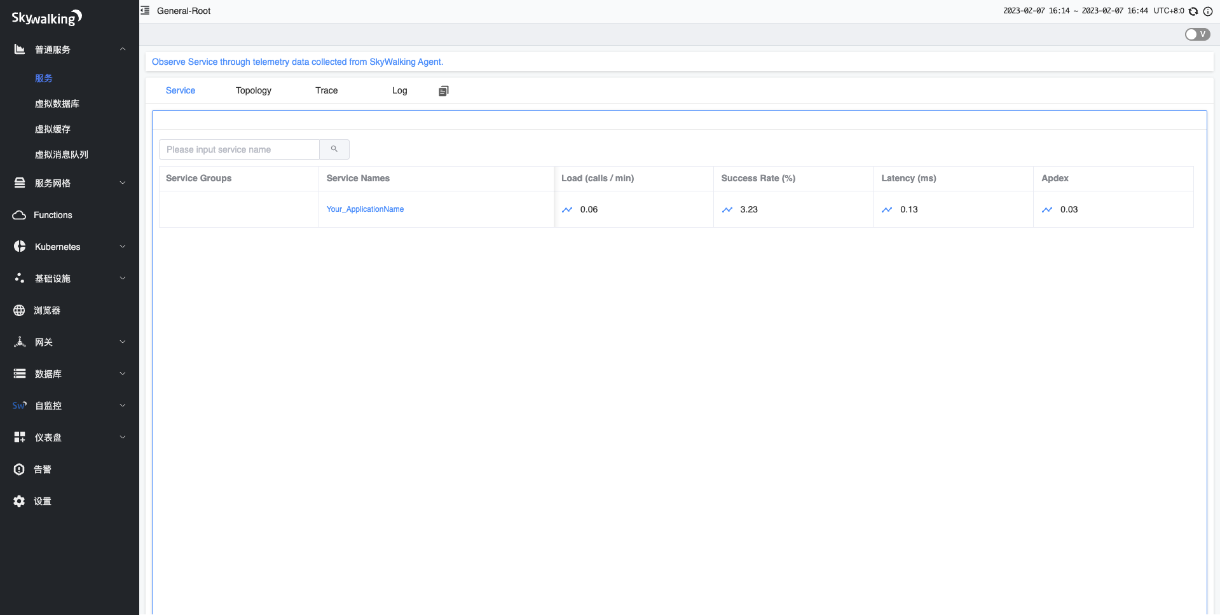Screen dimensions: 1220x615
Task: Open the time range picker
Action: coord(1075,11)
